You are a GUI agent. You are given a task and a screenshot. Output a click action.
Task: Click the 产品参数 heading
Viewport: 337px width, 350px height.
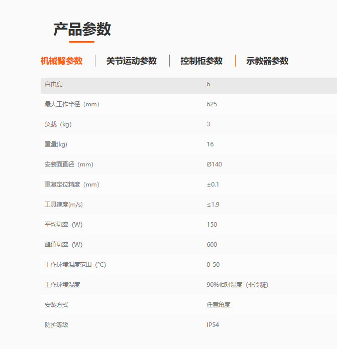(82, 29)
